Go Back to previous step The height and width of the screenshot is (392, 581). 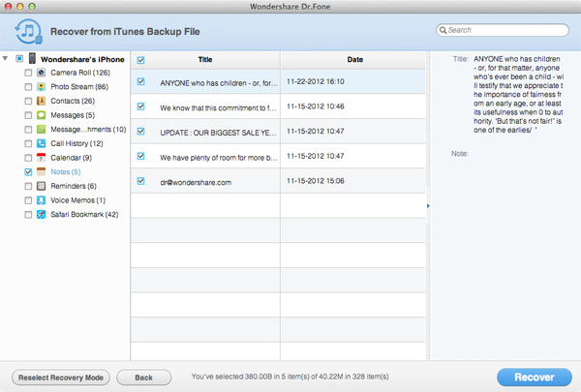point(143,377)
